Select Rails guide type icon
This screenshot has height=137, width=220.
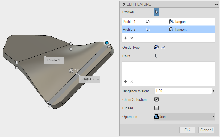[x=156, y=47]
